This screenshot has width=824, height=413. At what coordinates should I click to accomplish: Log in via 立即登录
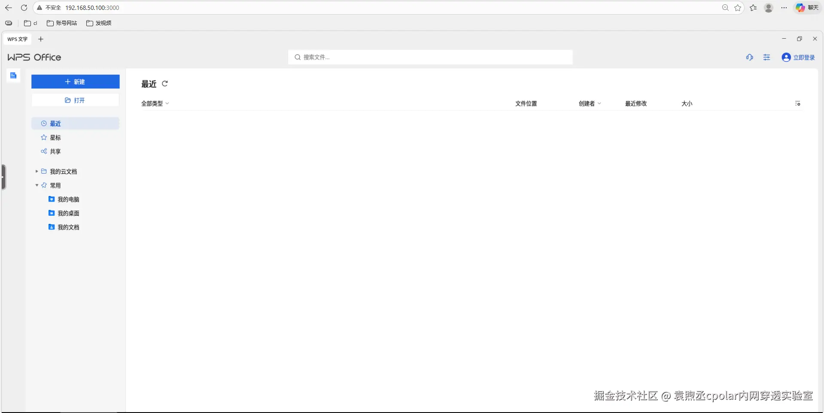click(x=804, y=58)
